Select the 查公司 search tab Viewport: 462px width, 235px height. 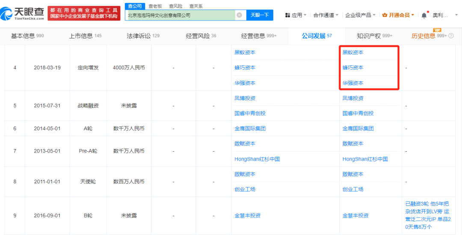[135, 6]
